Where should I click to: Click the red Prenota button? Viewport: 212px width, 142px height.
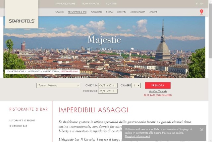pyautogui.click(x=158, y=85)
